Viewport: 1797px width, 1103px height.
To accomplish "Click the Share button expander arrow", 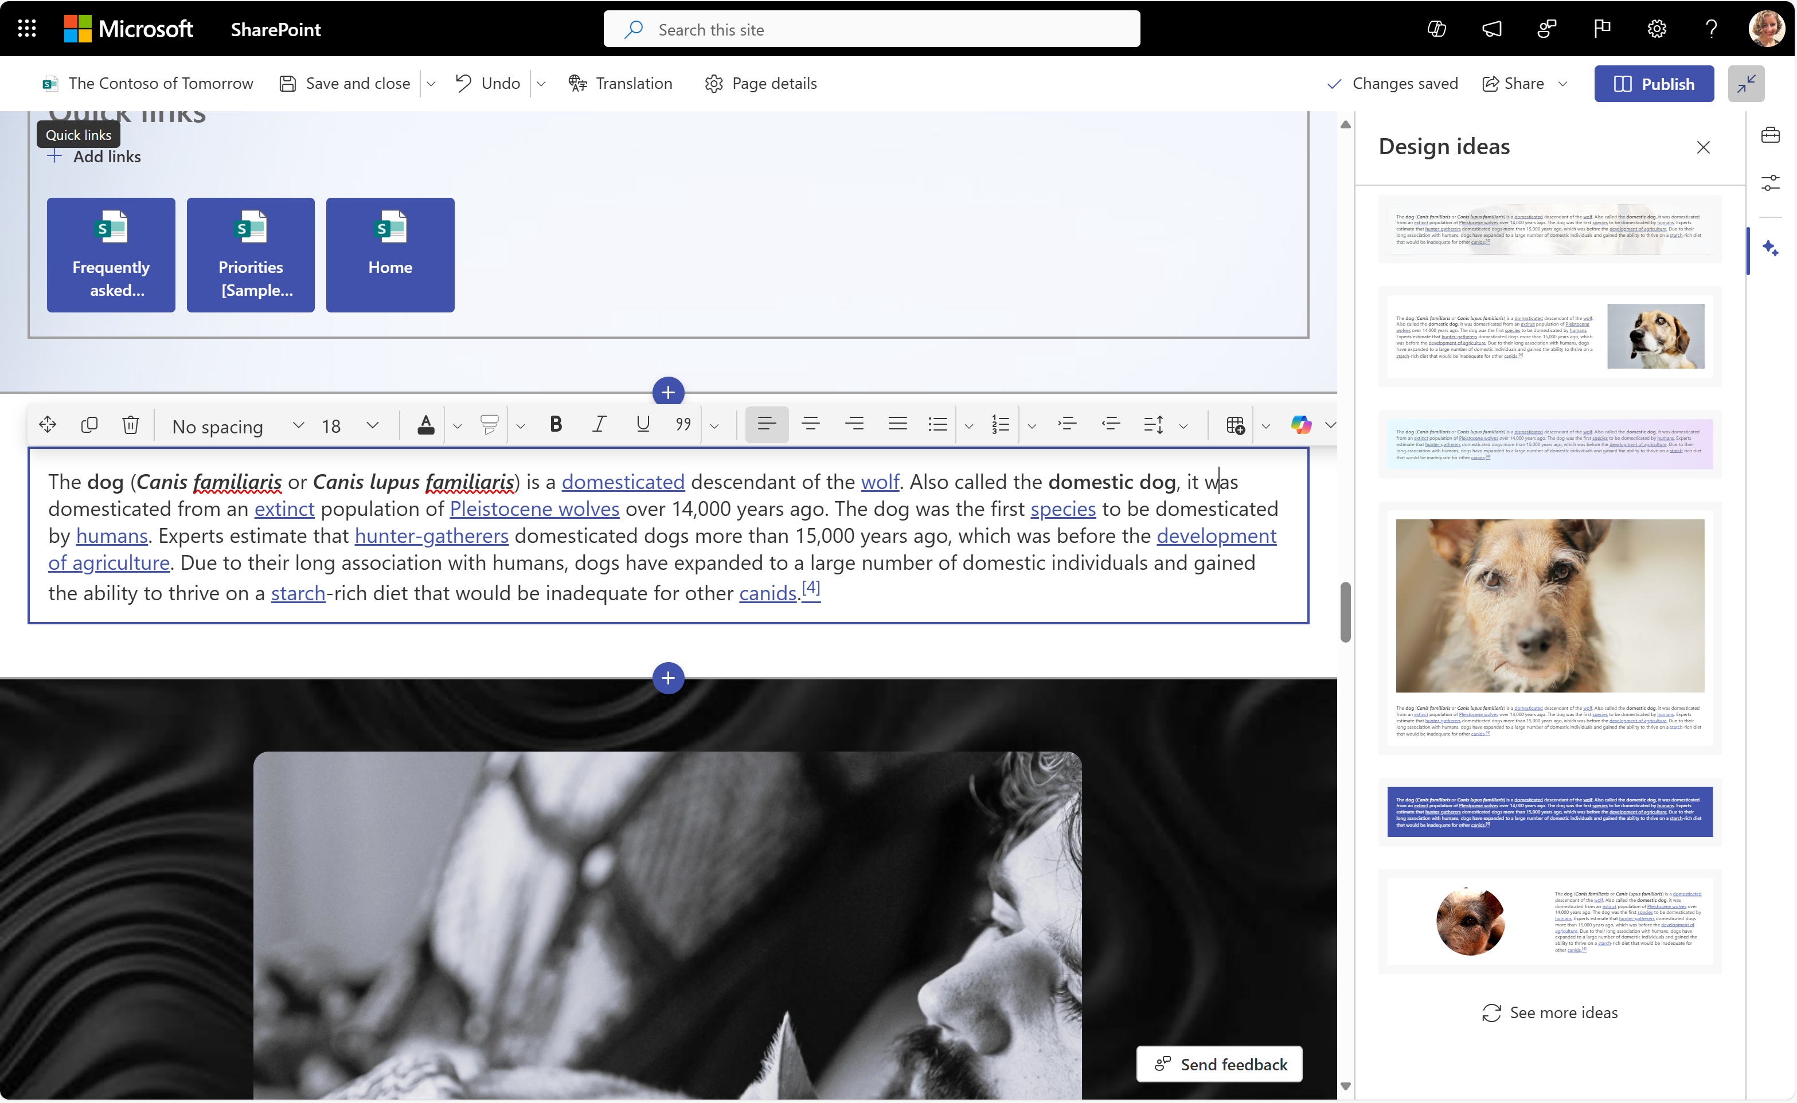I will point(1565,82).
